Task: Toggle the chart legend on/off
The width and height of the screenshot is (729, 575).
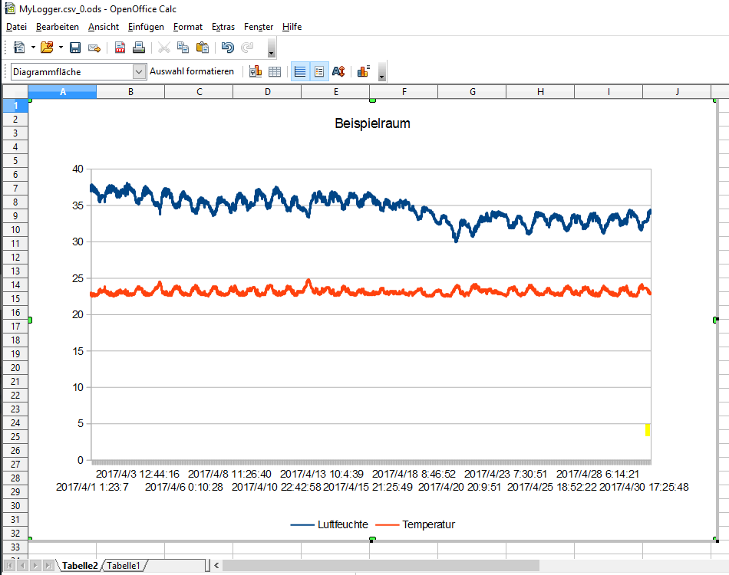Action: pos(319,71)
